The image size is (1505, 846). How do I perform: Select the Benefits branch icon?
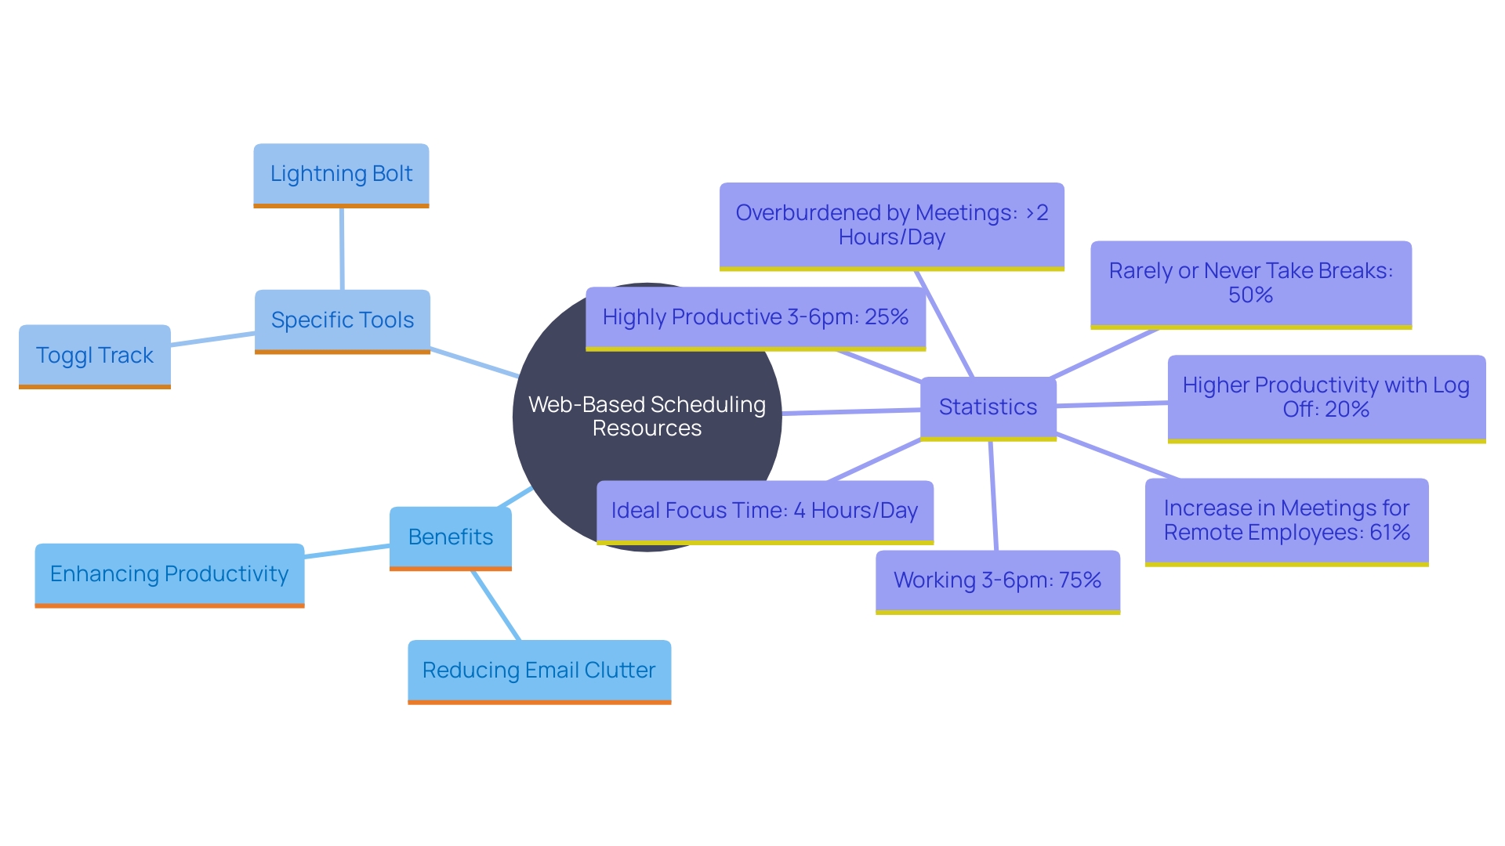[450, 534]
